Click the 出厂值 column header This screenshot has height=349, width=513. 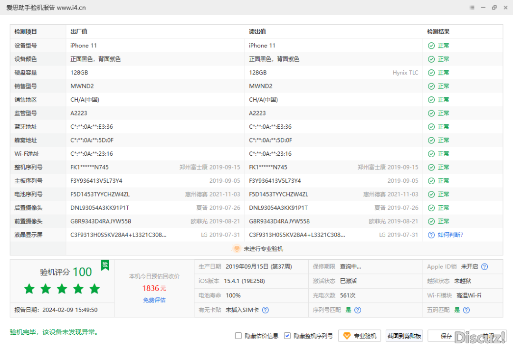79,32
